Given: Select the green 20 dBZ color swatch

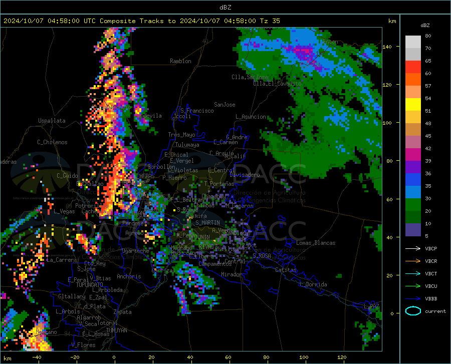Looking at the screenshot, I should coord(413,205).
